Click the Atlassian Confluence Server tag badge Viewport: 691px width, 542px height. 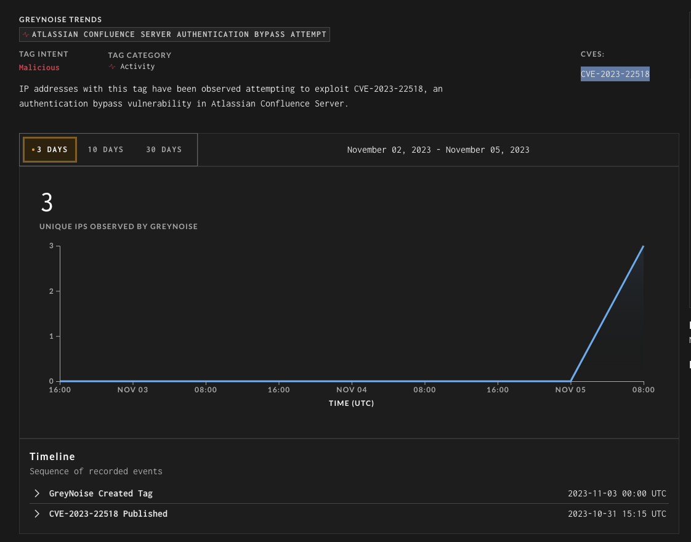point(174,34)
